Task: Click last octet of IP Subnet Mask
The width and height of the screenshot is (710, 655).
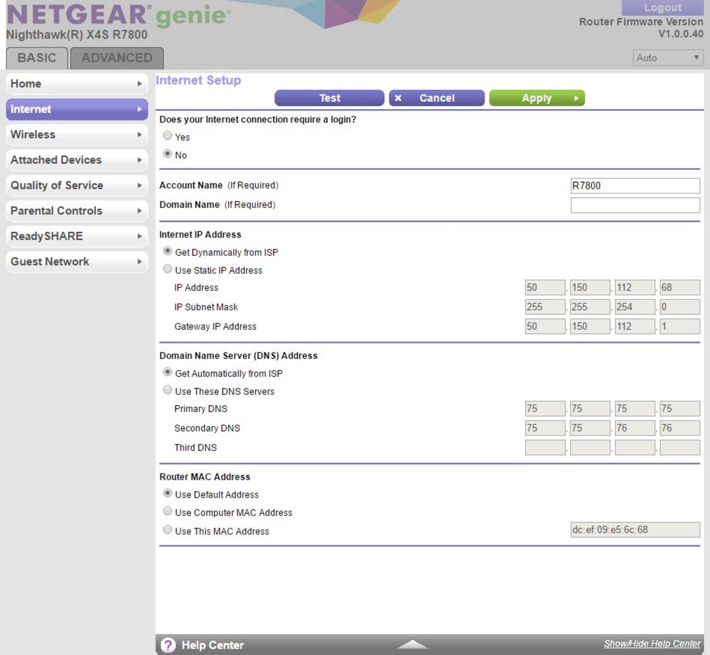Action: [x=680, y=307]
